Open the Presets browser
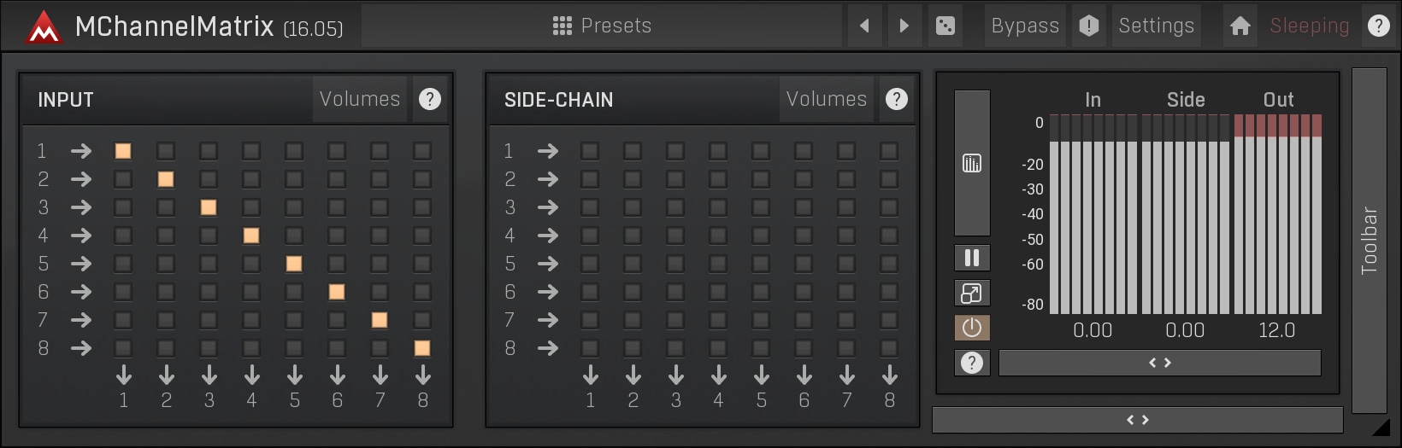Screen dimensions: 1402x448 [x=602, y=26]
